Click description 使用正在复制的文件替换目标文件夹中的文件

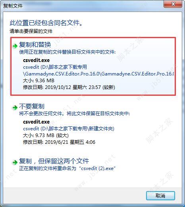point(67,52)
